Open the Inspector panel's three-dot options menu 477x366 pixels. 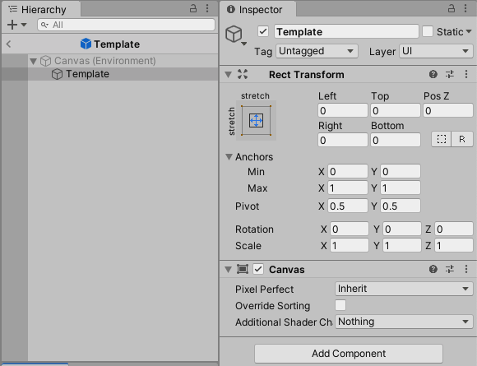pyautogui.click(x=465, y=8)
